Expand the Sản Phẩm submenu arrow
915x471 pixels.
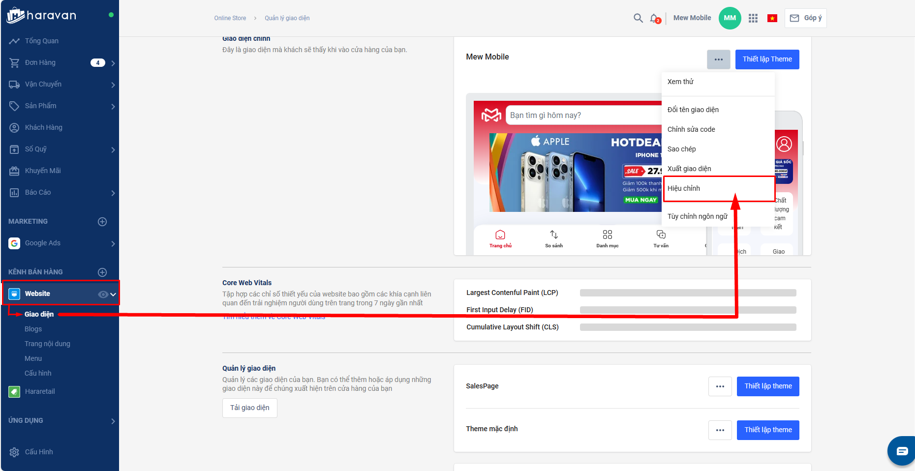click(x=113, y=106)
